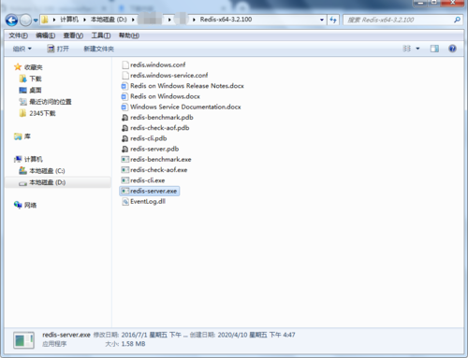Click redis-check-aof.pdb file icon

pos(124,128)
